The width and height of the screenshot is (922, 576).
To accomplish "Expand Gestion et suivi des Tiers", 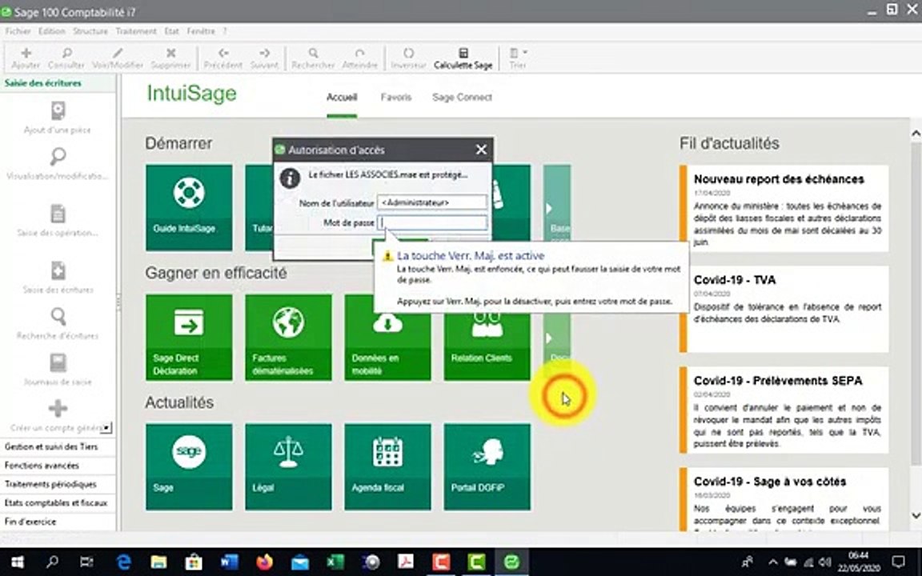I will coord(58,446).
